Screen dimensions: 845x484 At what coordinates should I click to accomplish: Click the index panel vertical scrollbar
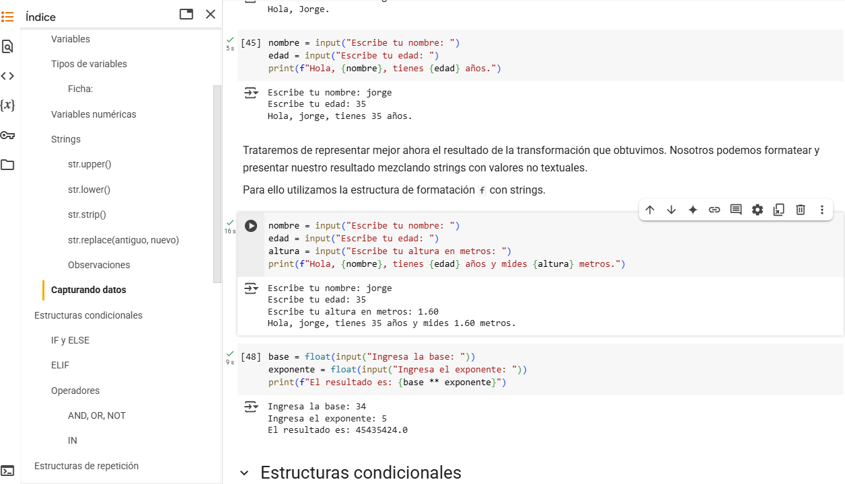217,184
